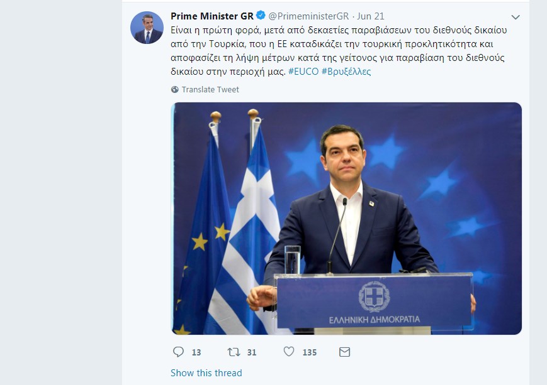Click the Greek tweet body text
The height and width of the screenshot is (385, 547).
point(339,51)
